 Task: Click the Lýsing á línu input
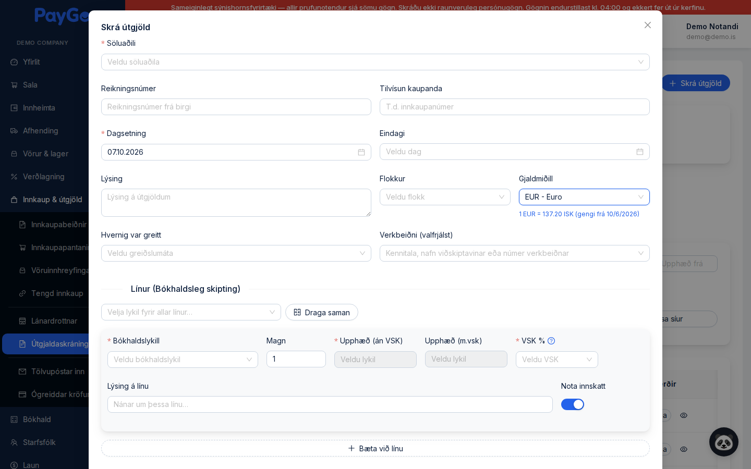[x=330, y=404]
